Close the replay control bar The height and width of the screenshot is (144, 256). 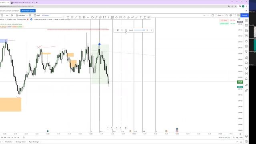[x=151, y=30]
